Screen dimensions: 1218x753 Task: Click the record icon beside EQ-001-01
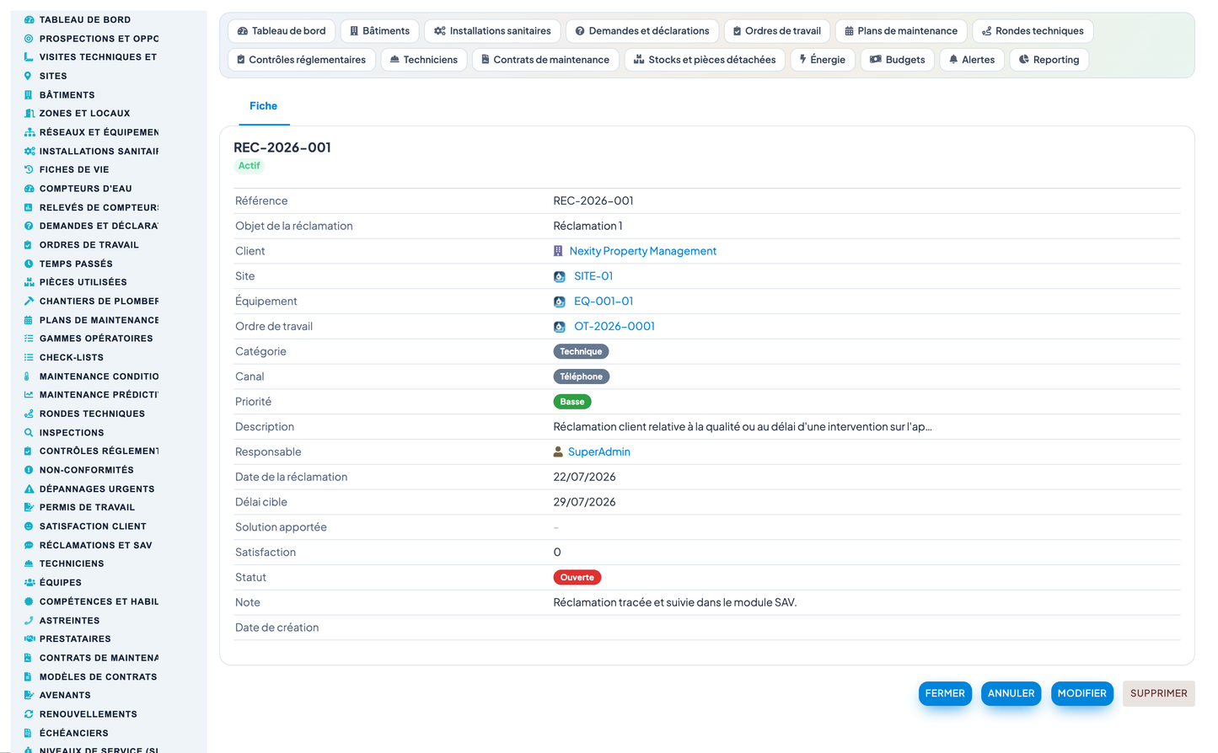pos(560,302)
